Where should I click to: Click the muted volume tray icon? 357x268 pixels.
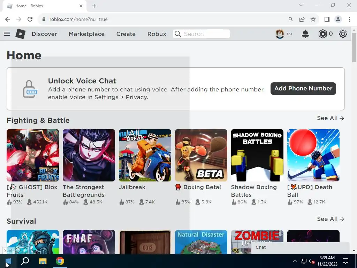[x=311, y=261]
